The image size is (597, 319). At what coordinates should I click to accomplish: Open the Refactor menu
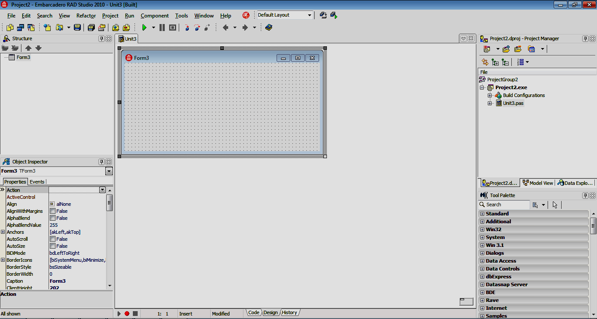(86, 16)
